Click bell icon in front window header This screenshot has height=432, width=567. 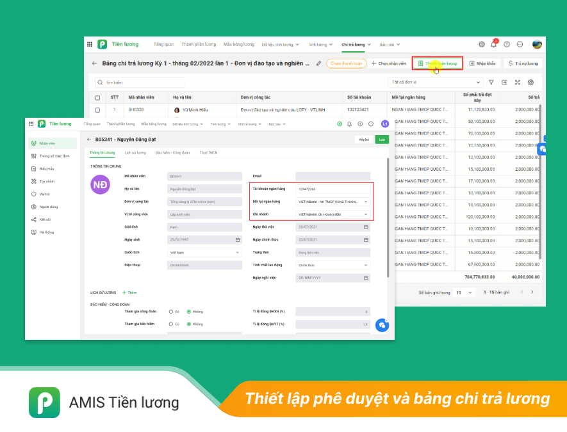(x=349, y=124)
